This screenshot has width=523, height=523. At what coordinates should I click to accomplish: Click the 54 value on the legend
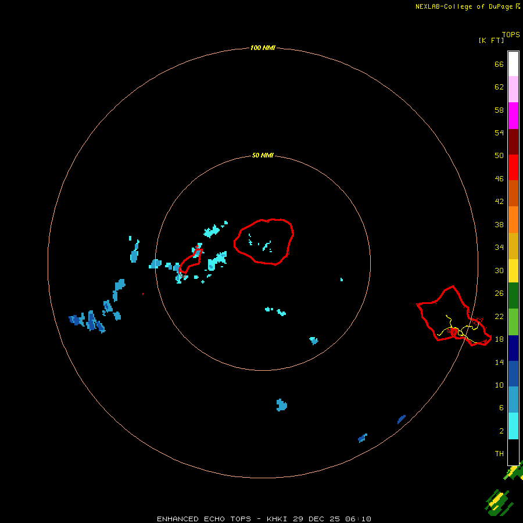pos(499,132)
